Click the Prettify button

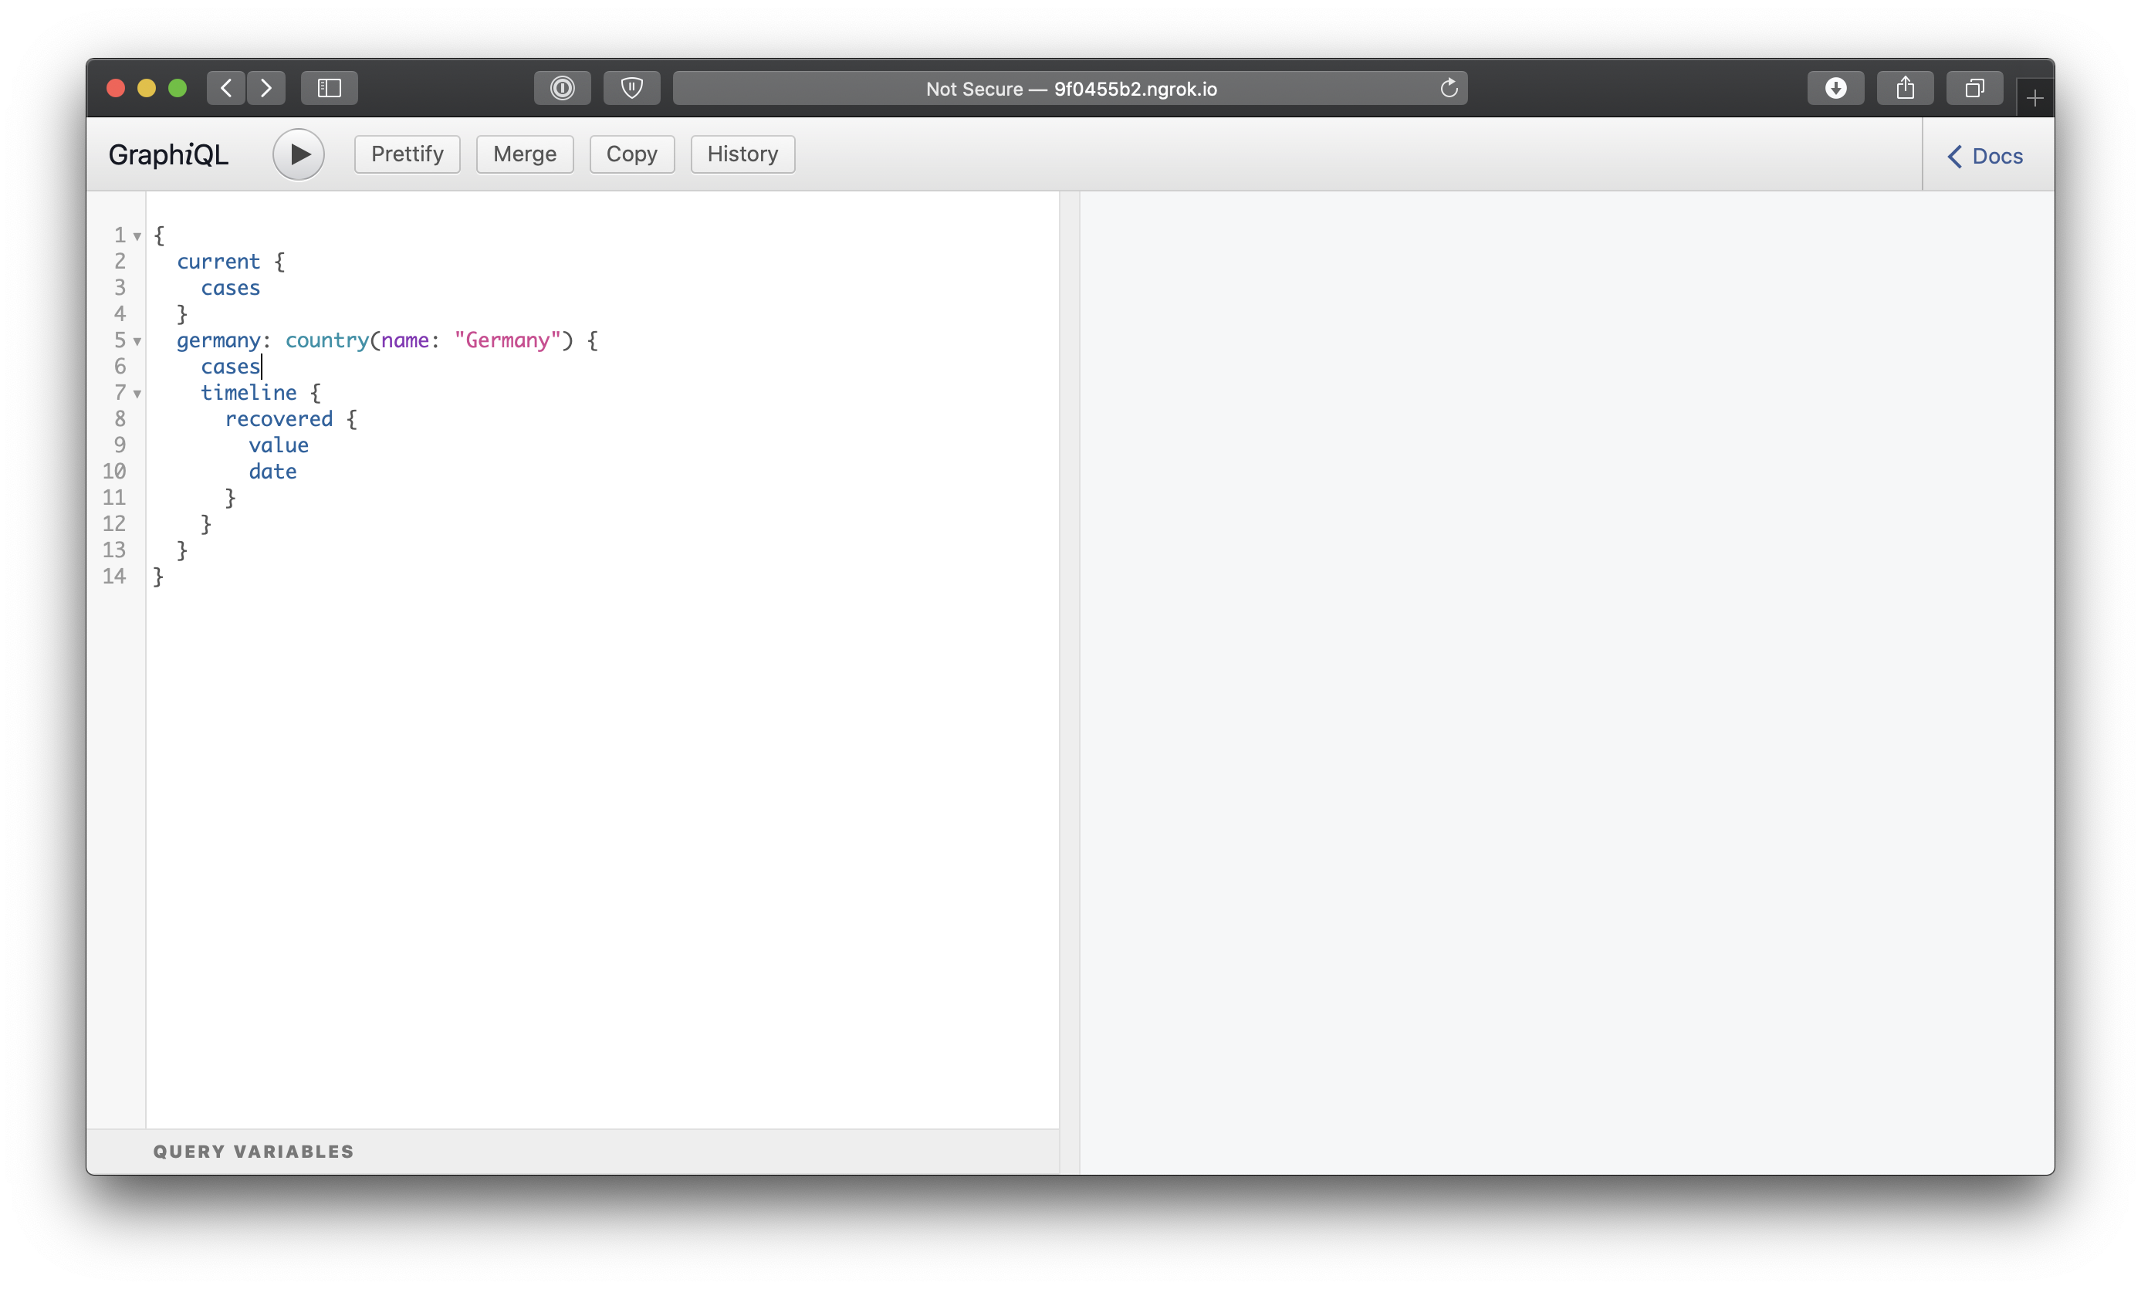[407, 154]
